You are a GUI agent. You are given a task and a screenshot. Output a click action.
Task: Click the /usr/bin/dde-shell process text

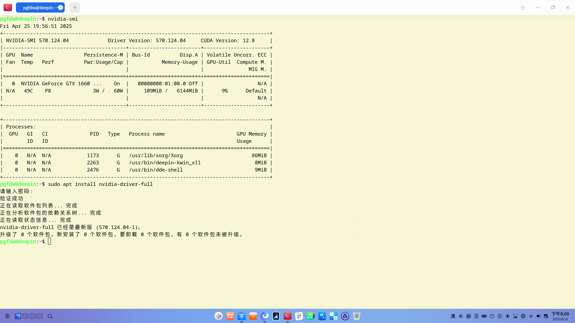(x=156, y=170)
